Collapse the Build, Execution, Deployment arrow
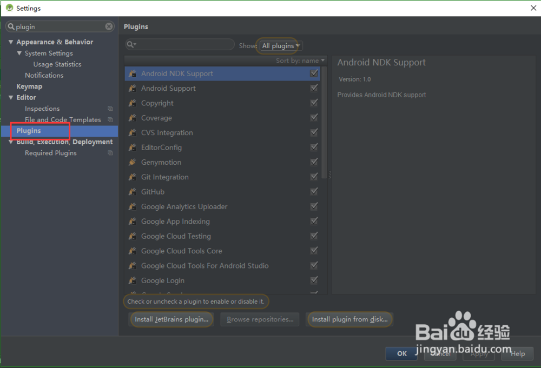 pyautogui.click(x=11, y=142)
